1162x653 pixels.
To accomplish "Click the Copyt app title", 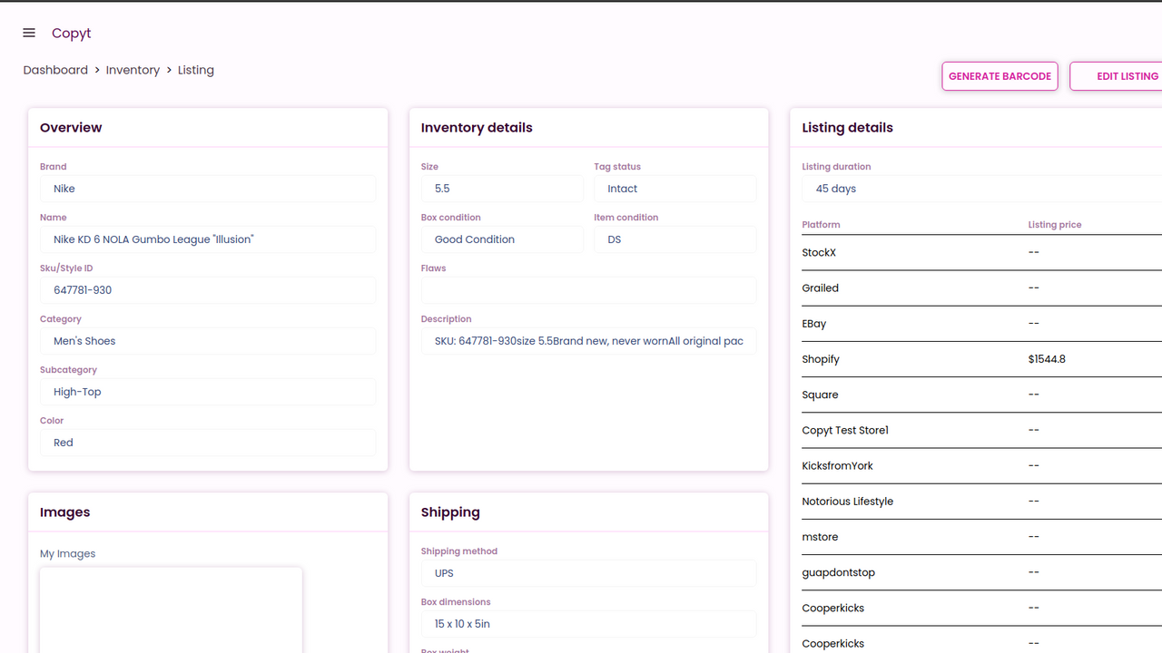I will 71,33.
